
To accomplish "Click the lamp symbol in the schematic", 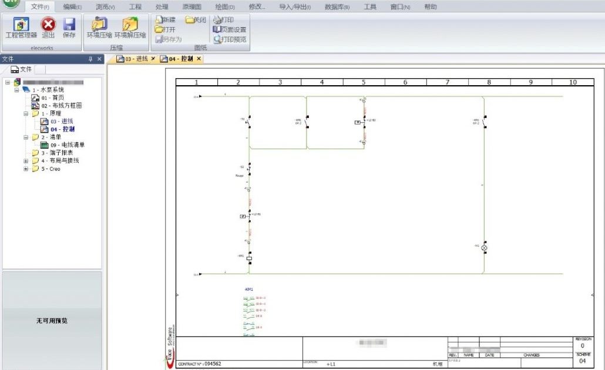I will coord(484,248).
